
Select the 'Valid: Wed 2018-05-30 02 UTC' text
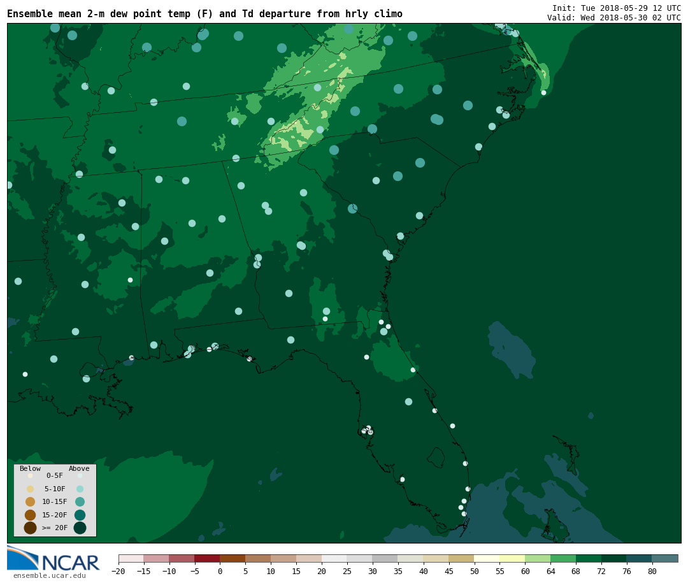coord(614,18)
